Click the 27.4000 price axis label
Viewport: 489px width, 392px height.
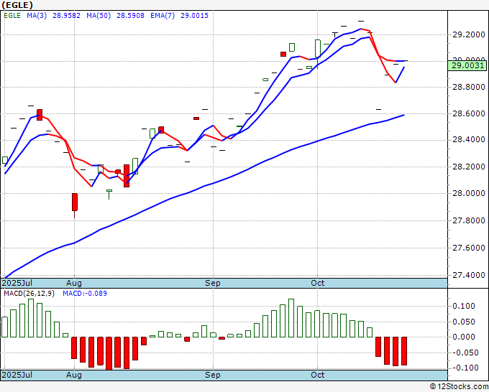click(469, 275)
